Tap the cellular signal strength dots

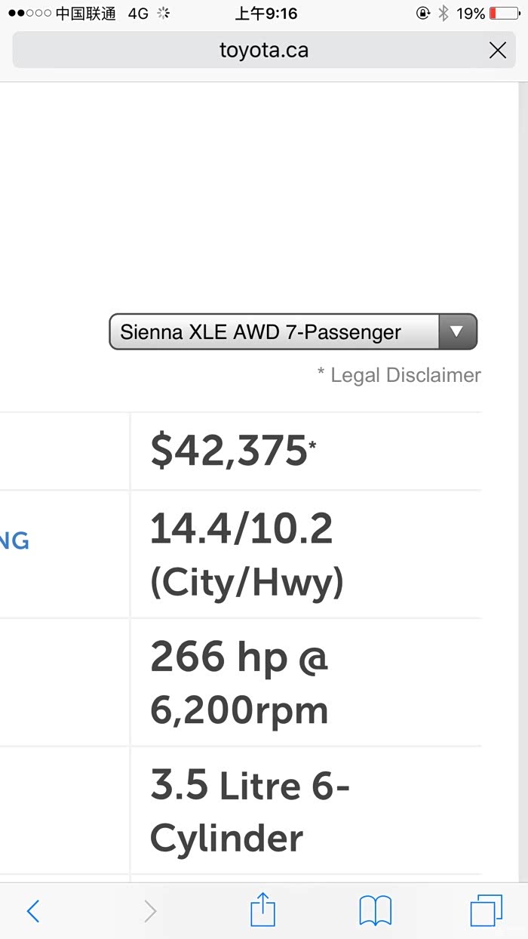pos(29,14)
